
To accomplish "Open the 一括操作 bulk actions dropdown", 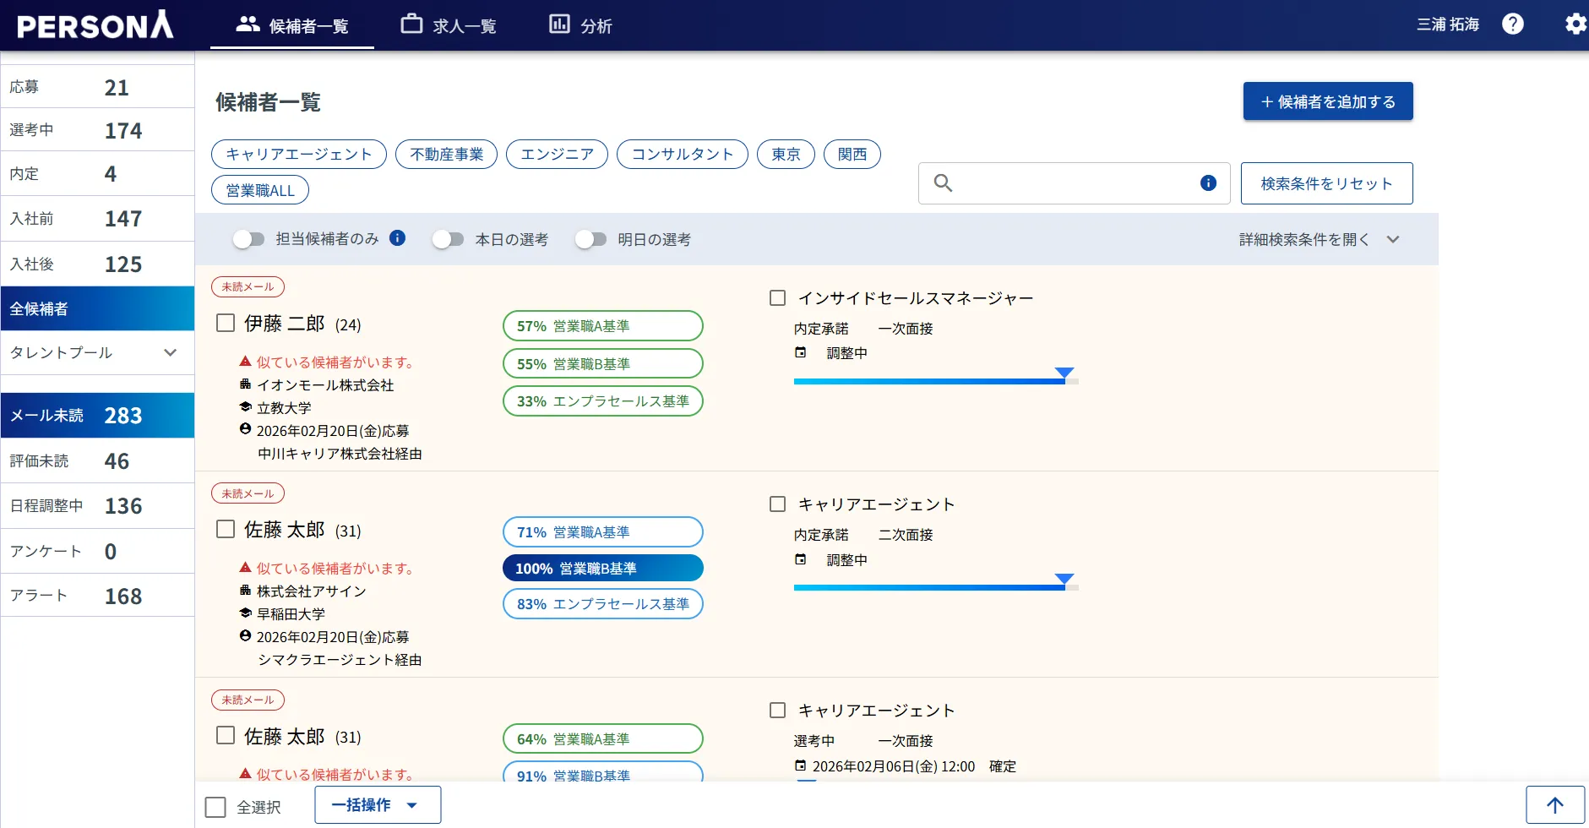I will coord(377,804).
